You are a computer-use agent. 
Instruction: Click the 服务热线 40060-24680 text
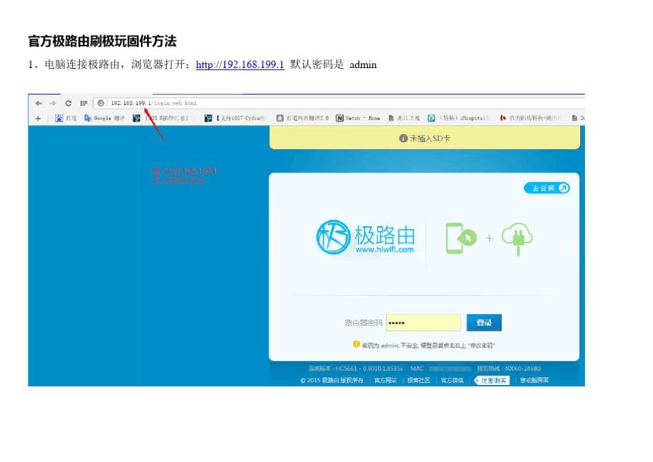509,368
